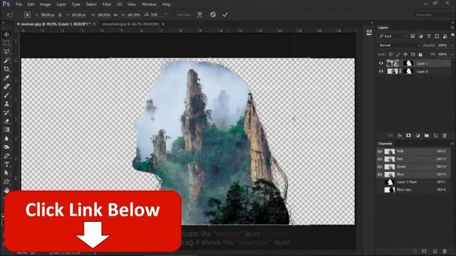Switch to warp mode icon

point(199,14)
